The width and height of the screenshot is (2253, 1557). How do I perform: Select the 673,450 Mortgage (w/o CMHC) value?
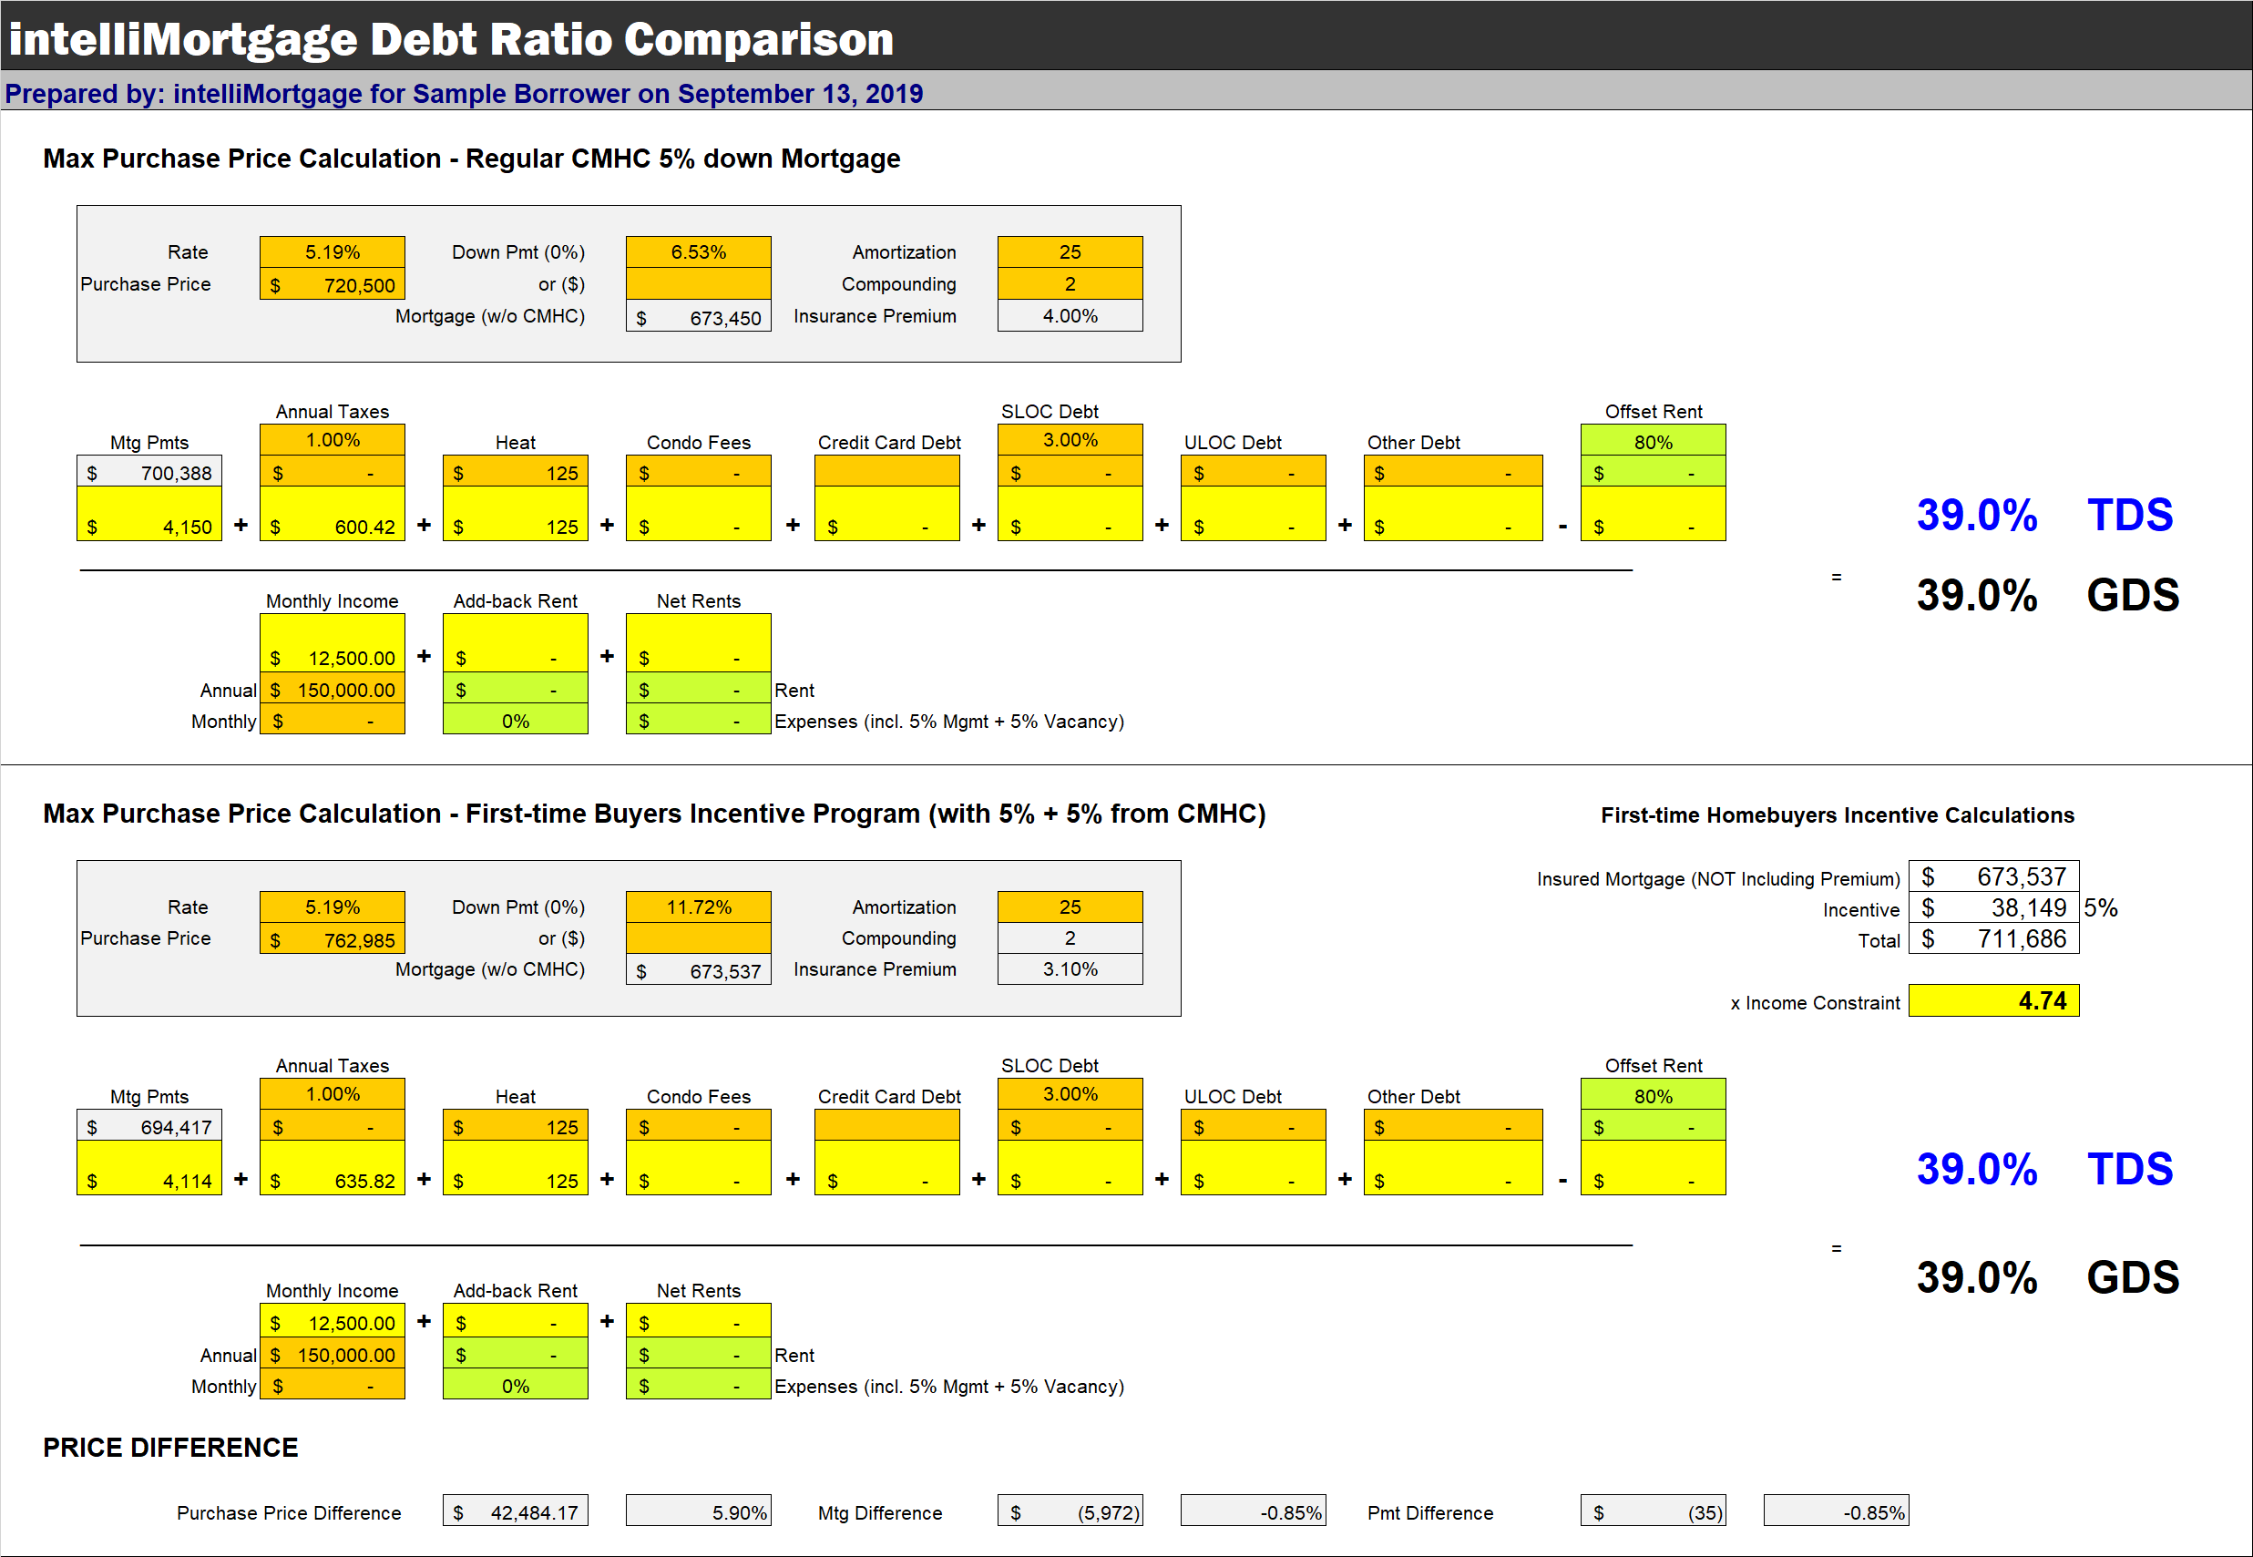pyautogui.click(x=699, y=317)
